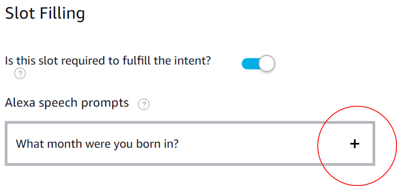Screen dimensions: 397x186
Task: Turn off the blue required-slot toggle
Action: (258, 64)
